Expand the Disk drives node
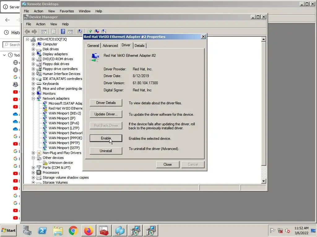317x237 pixels. coord(33,49)
